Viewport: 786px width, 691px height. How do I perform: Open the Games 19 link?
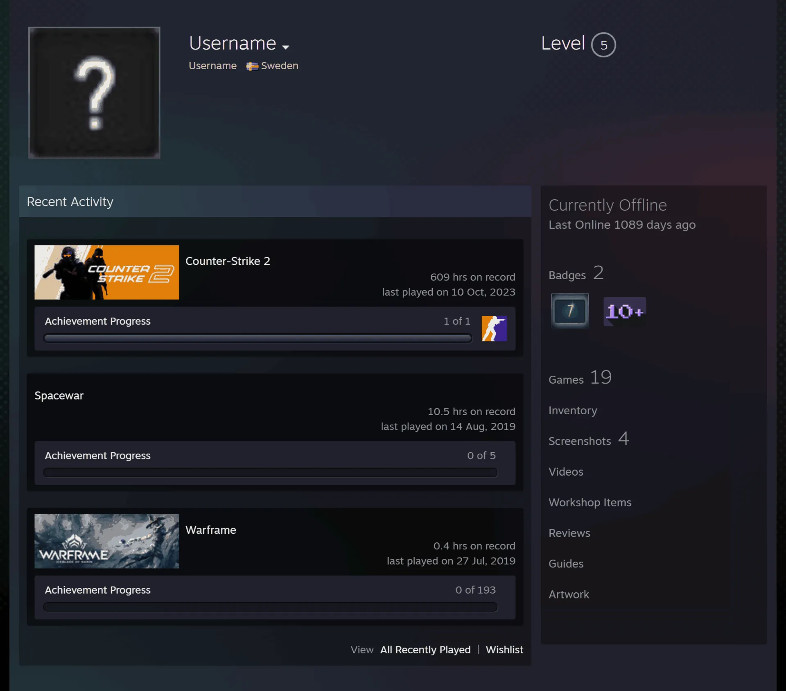click(x=580, y=377)
